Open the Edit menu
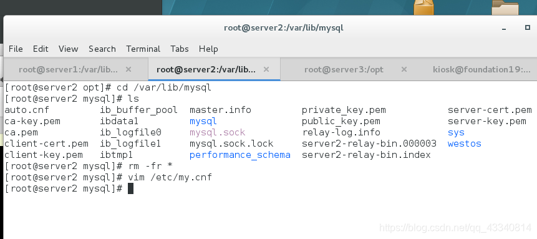 41,49
